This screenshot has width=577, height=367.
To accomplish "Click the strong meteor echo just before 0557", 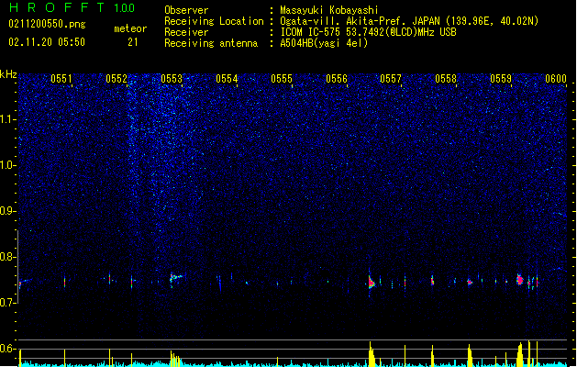I will 372,283.
